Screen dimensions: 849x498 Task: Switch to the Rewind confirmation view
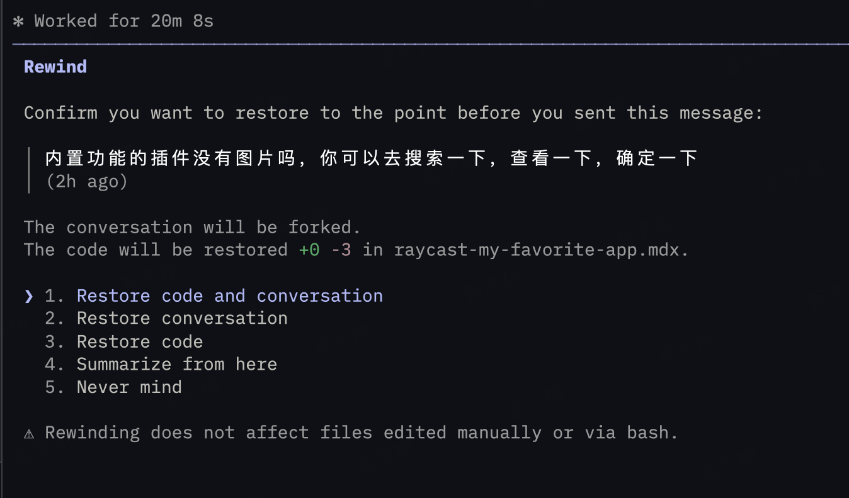pyautogui.click(x=55, y=66)
